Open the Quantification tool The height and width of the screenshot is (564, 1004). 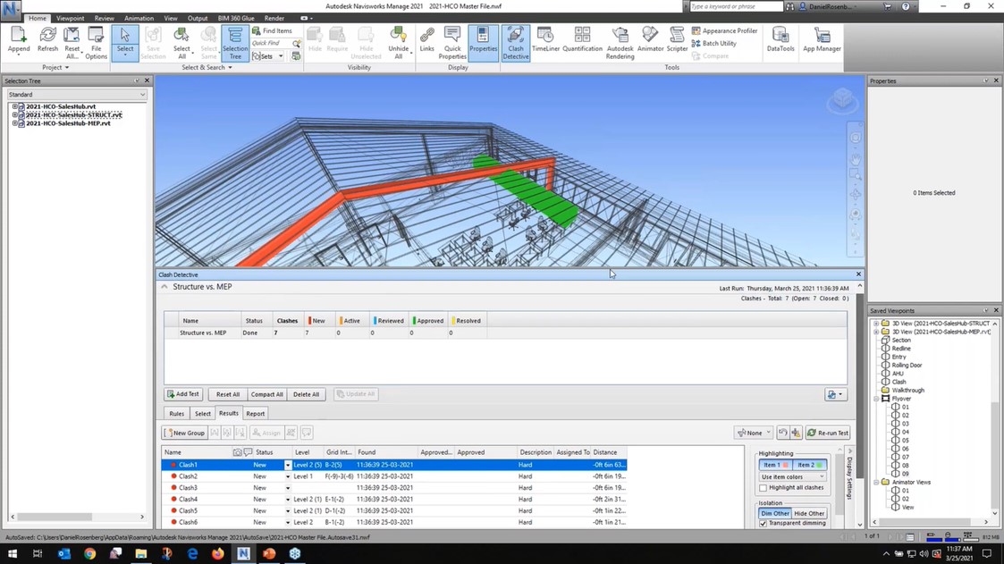coord(582,40)
